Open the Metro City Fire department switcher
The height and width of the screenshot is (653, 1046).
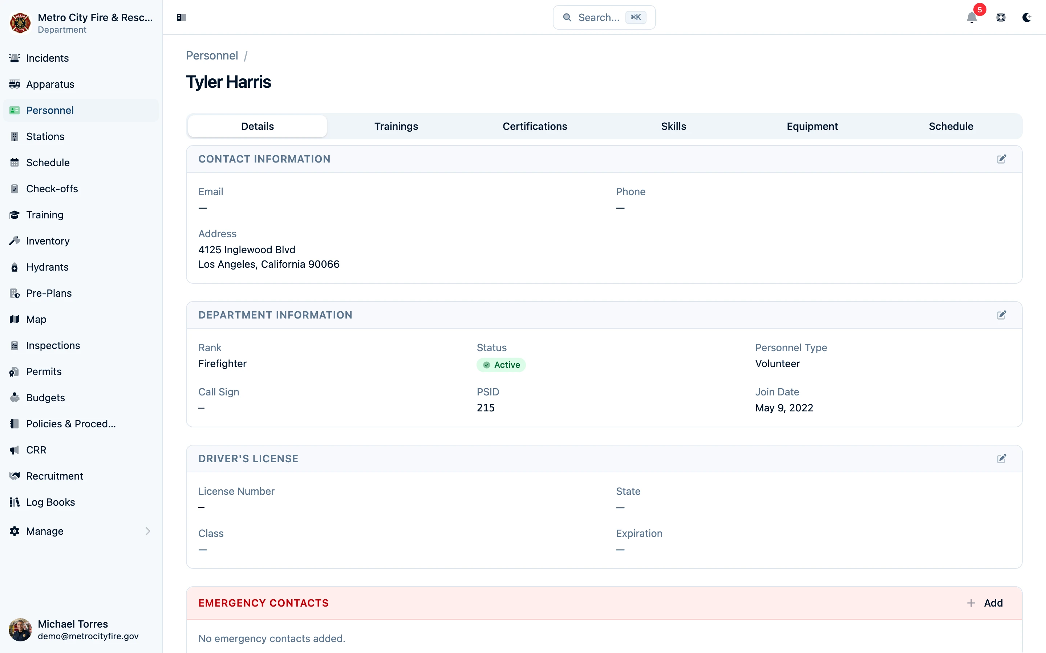tap(81, 23)
